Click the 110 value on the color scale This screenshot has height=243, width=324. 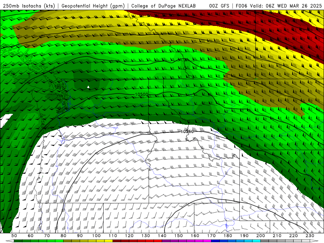(113, 236)
